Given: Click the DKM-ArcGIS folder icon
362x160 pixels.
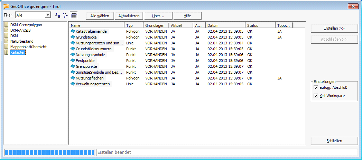Looking at the screenshot, I should coord(6,30).
